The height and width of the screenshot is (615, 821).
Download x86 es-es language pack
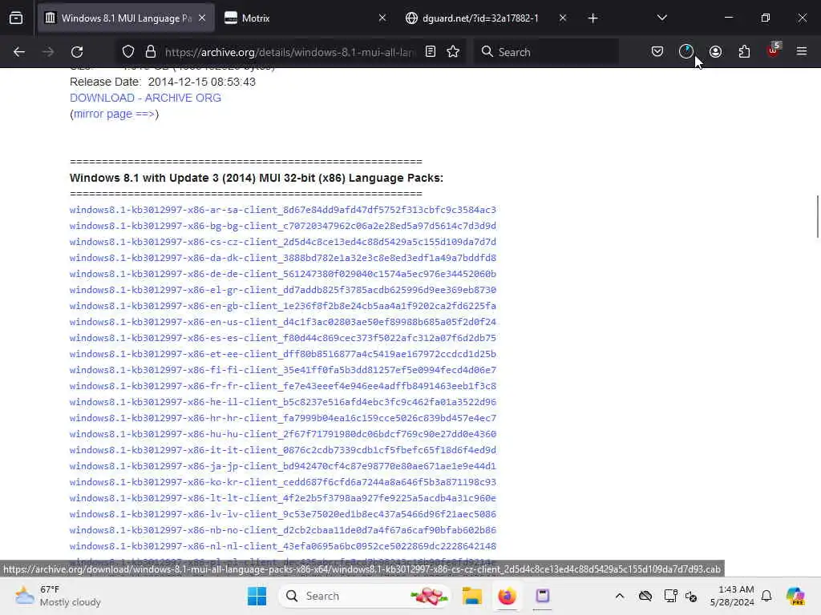point(283,338)
